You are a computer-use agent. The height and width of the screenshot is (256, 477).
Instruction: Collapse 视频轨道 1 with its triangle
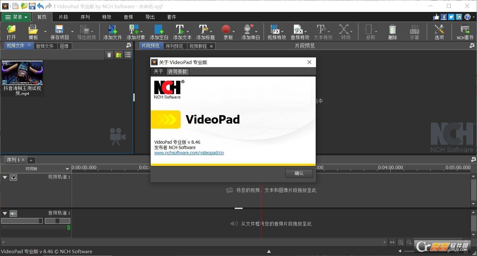coord(5,178)
